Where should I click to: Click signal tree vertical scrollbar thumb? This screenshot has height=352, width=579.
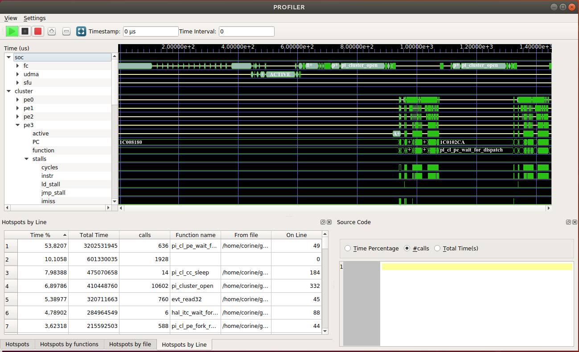tap(115, 82)
